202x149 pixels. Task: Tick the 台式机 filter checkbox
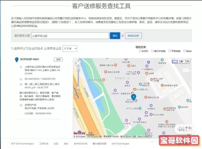[x=140, y=51]
